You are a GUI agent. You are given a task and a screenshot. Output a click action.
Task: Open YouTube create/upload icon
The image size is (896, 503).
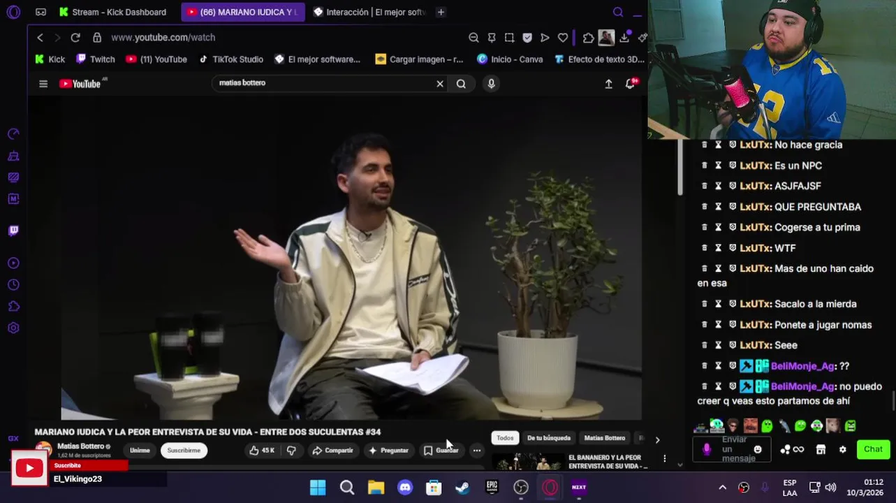click(x=608, y=84)
